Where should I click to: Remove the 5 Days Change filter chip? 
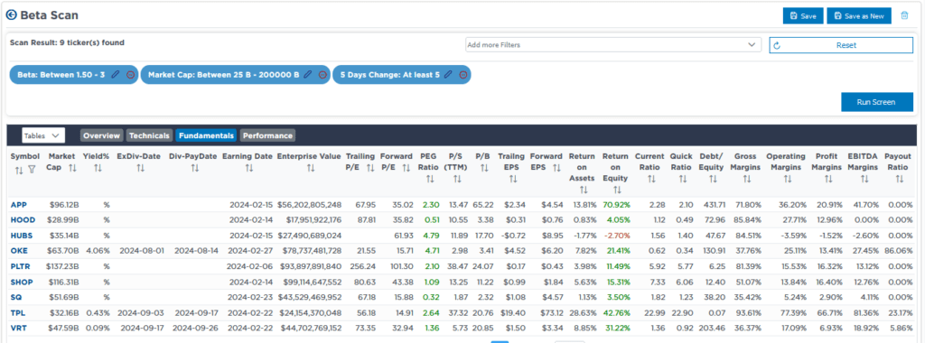[463, 75]
